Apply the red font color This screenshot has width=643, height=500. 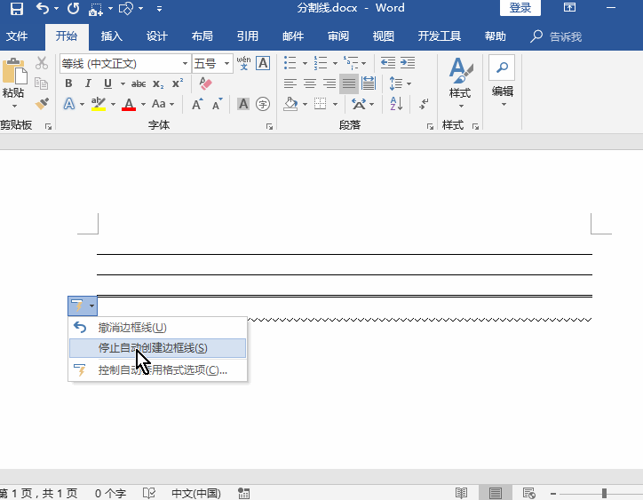pos(129,104)
